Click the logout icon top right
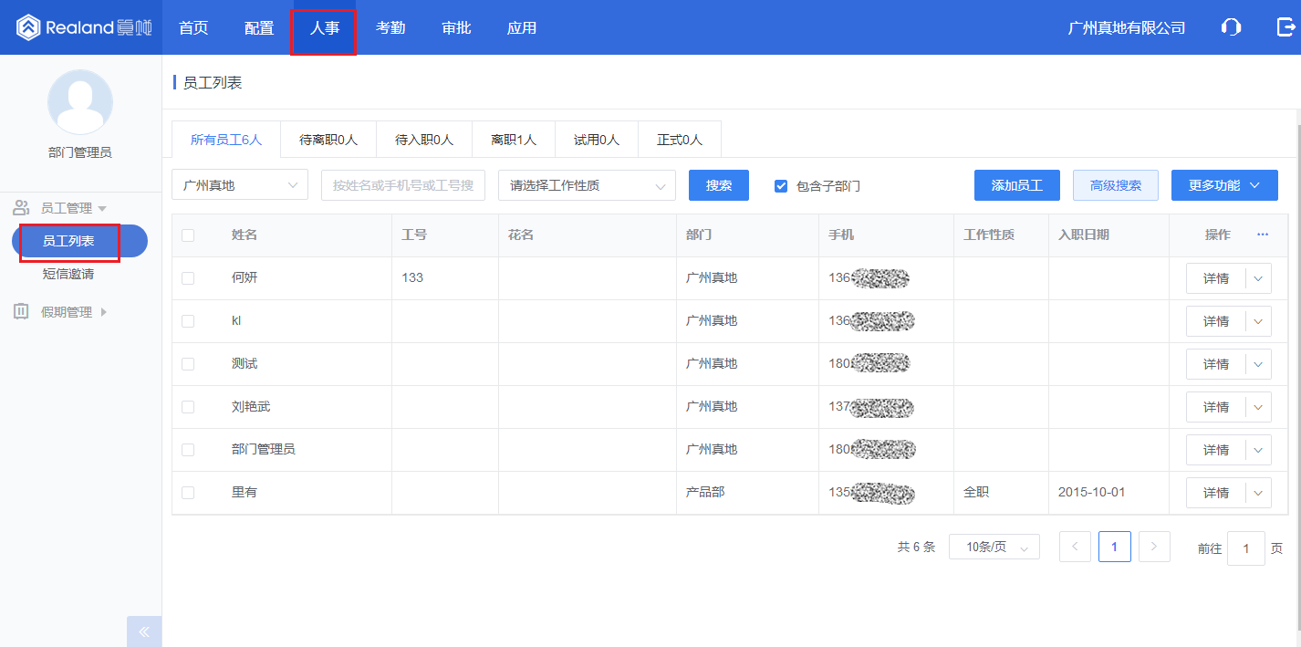 click(1286, 26)
